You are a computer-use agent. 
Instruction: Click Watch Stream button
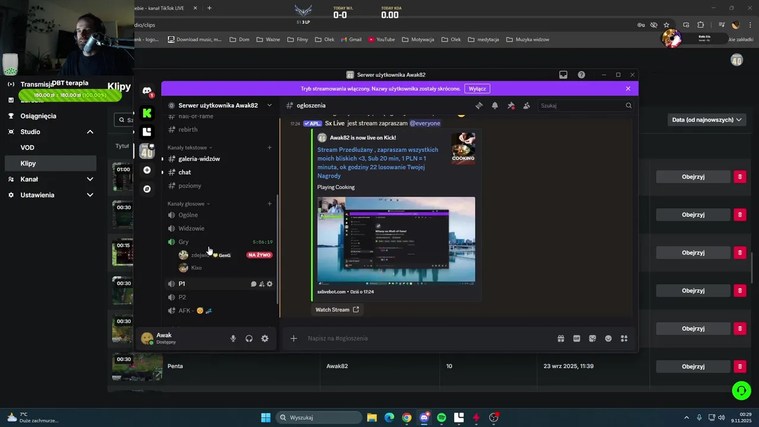pyautogui.click(x=337, y=310)
